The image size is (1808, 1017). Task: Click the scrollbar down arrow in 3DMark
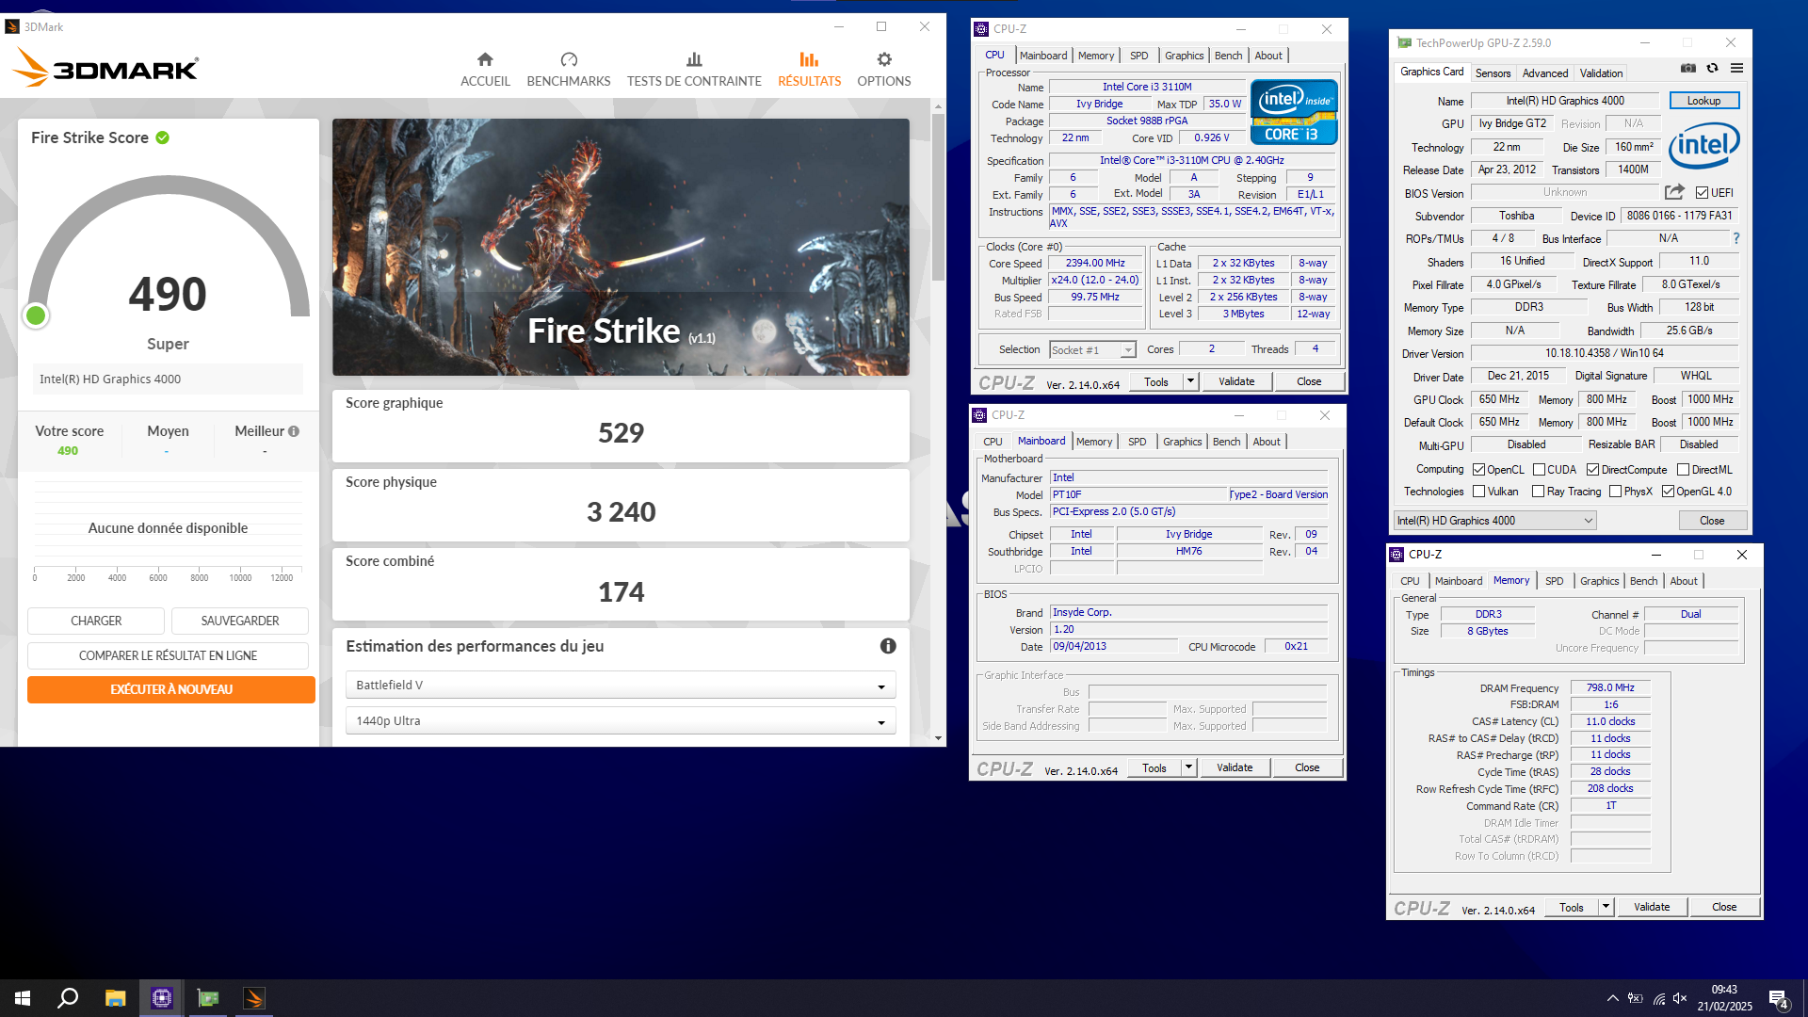coord(938,739)
